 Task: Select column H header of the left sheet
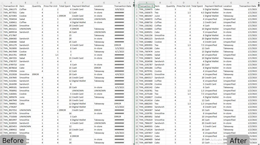[x=119, y=3]
